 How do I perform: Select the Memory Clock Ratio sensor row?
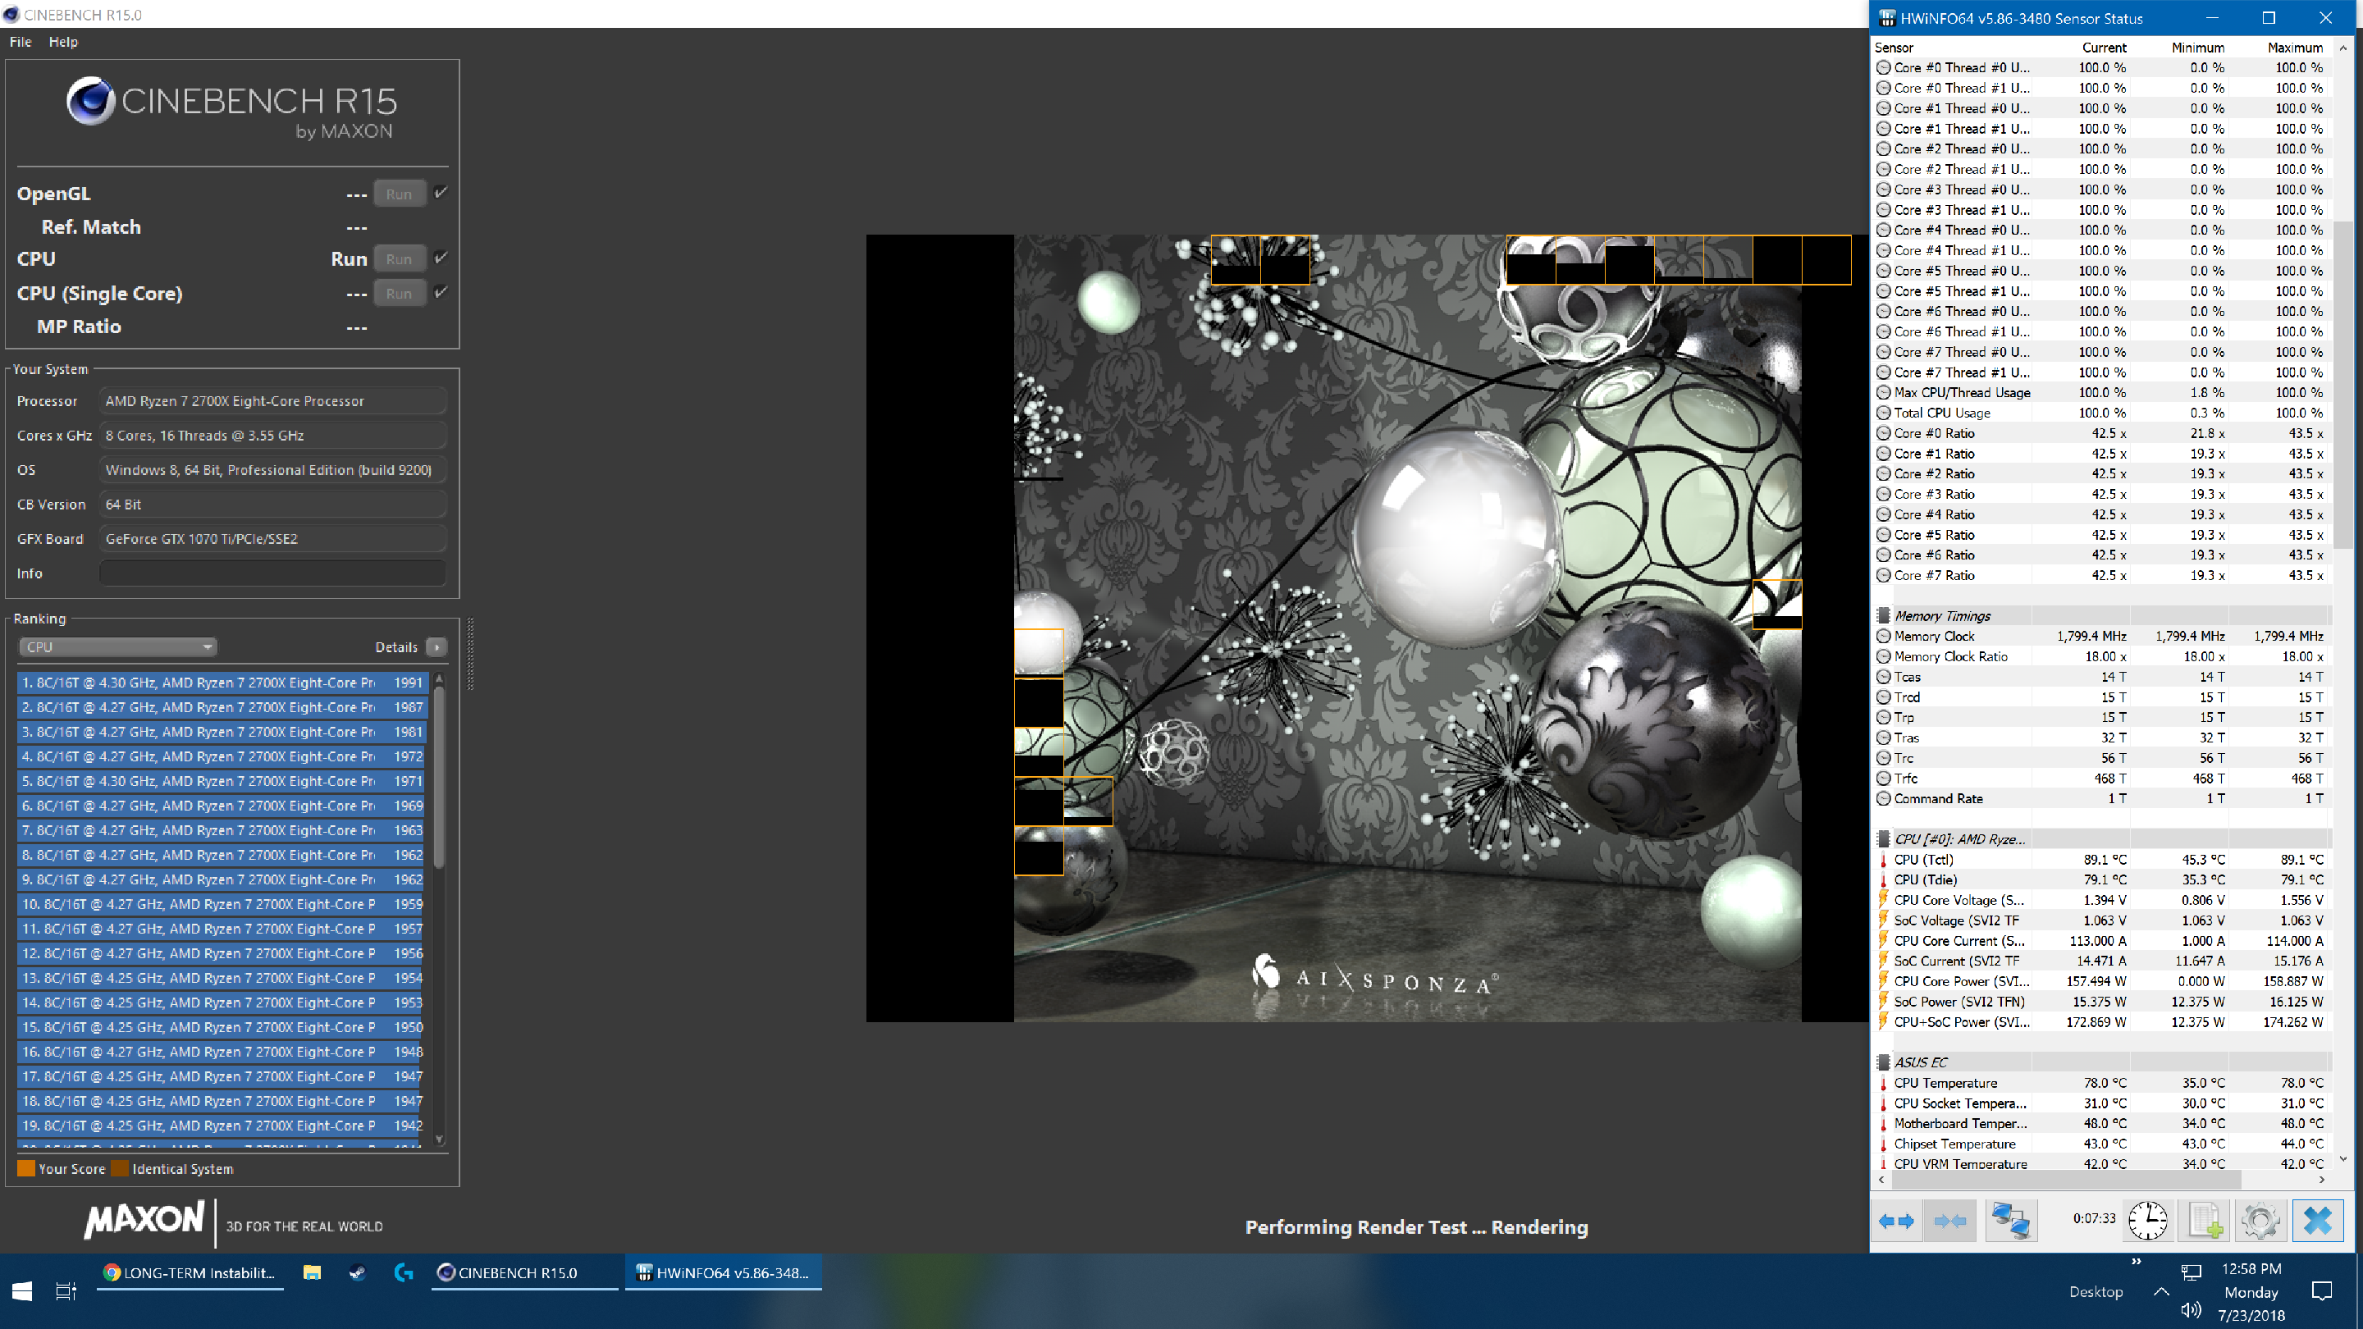(2100, 656)
